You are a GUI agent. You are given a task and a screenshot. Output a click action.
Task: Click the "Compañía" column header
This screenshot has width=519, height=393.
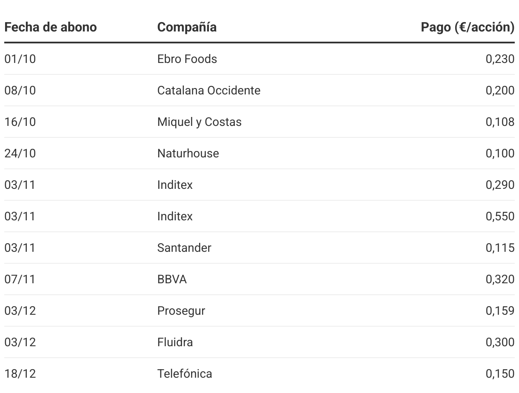click(x=187, y=27)
